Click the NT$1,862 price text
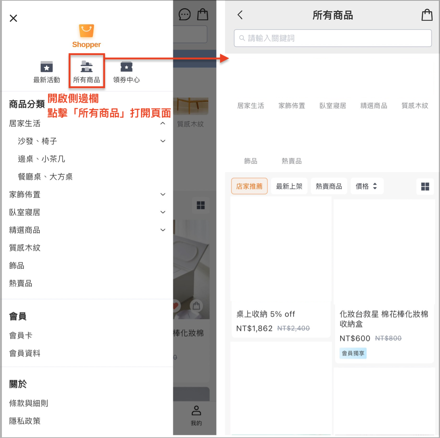Image resolution: width=440 pixels, height=438 pixels. tap(254, 328)
